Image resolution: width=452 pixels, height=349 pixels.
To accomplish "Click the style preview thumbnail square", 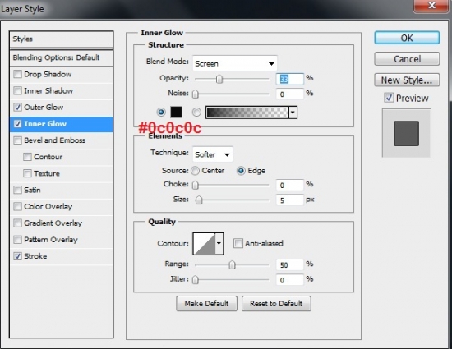I will 406,133.
